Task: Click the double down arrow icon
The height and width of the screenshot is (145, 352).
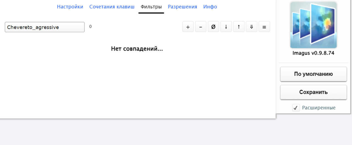Action: point(251,27)
